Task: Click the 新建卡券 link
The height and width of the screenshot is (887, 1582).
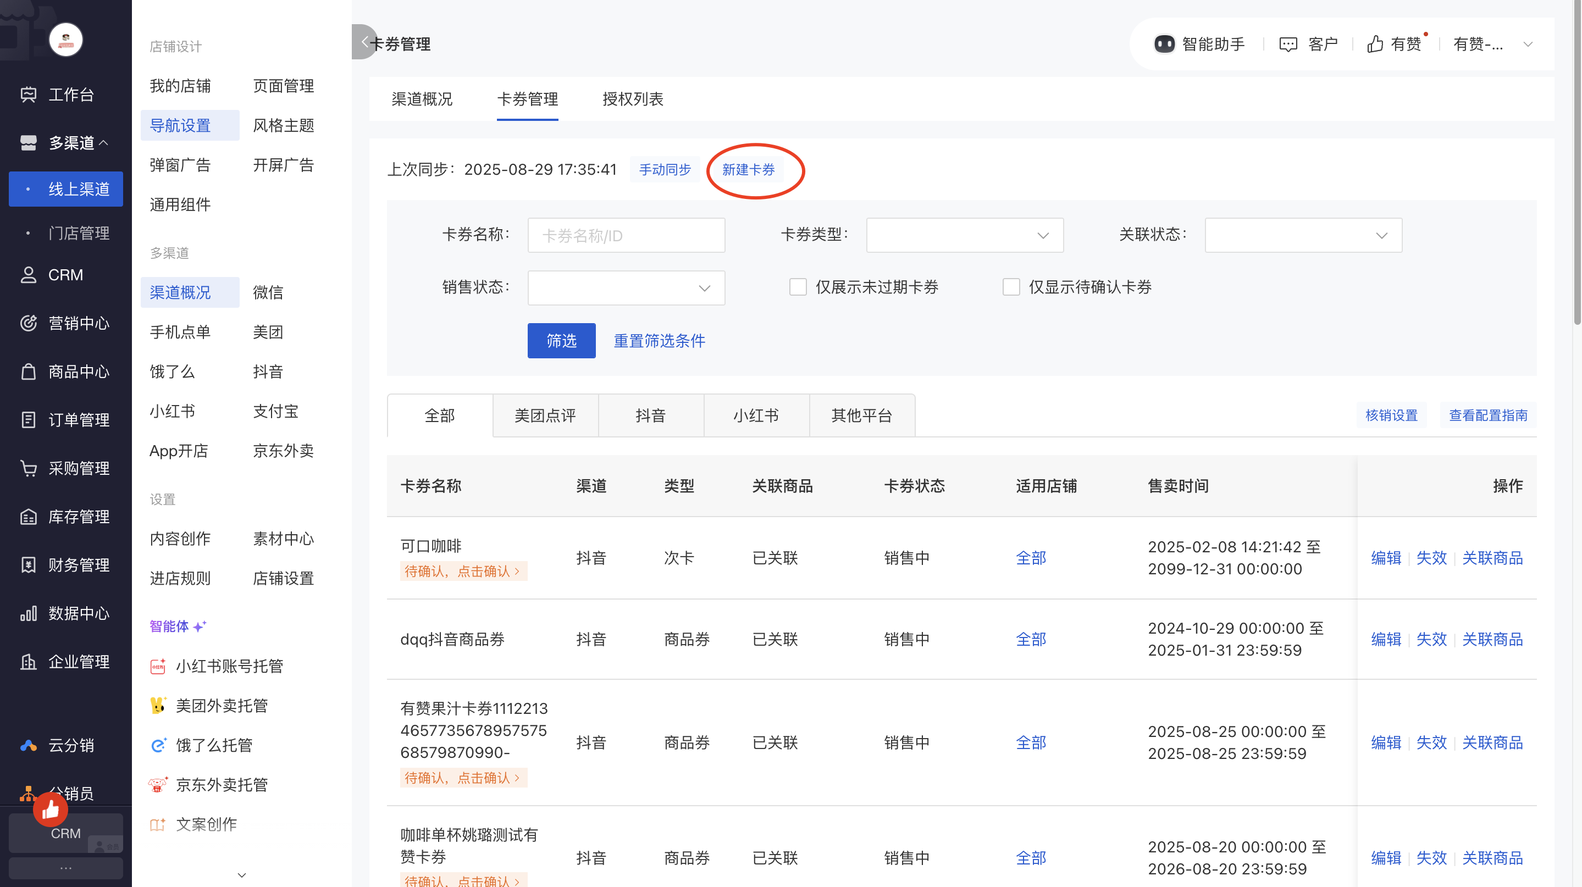Action: (748, 169)
